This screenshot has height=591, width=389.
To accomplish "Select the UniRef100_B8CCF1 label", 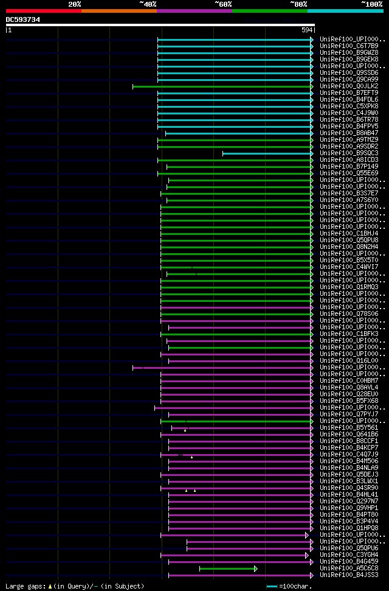I will (x=349, y=441).
